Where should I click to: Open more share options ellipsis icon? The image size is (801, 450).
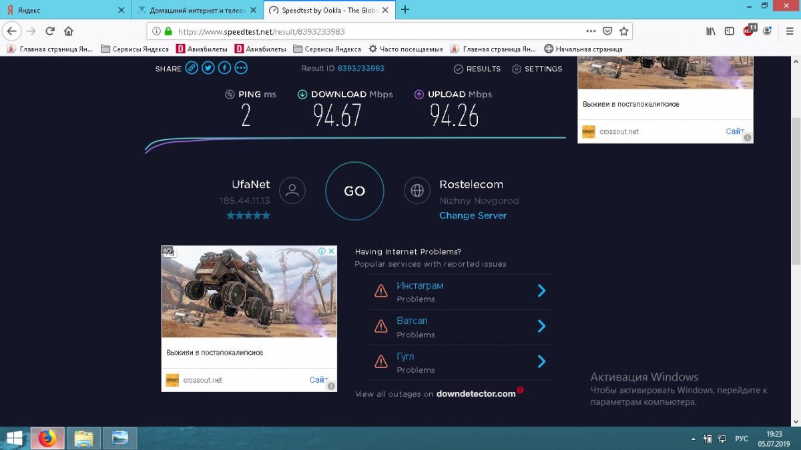(x=241, y=68)
